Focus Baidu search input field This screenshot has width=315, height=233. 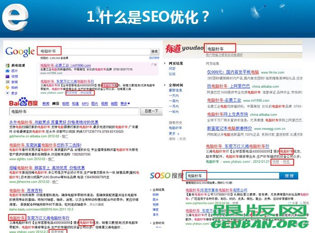pyautogui.click(x=74, y=111)
